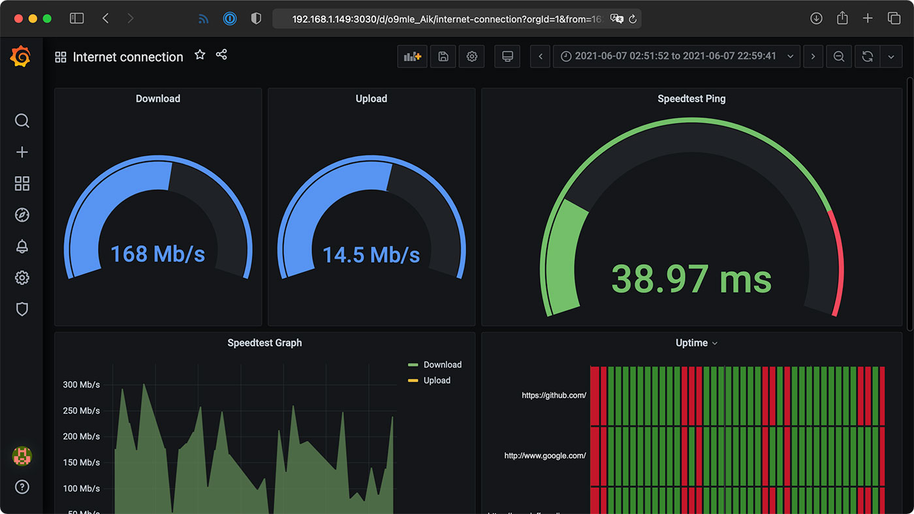Viewport: 914px width, 514px height.
Task: Click the Internet connection dashboard title
Action: coord(128,57)
